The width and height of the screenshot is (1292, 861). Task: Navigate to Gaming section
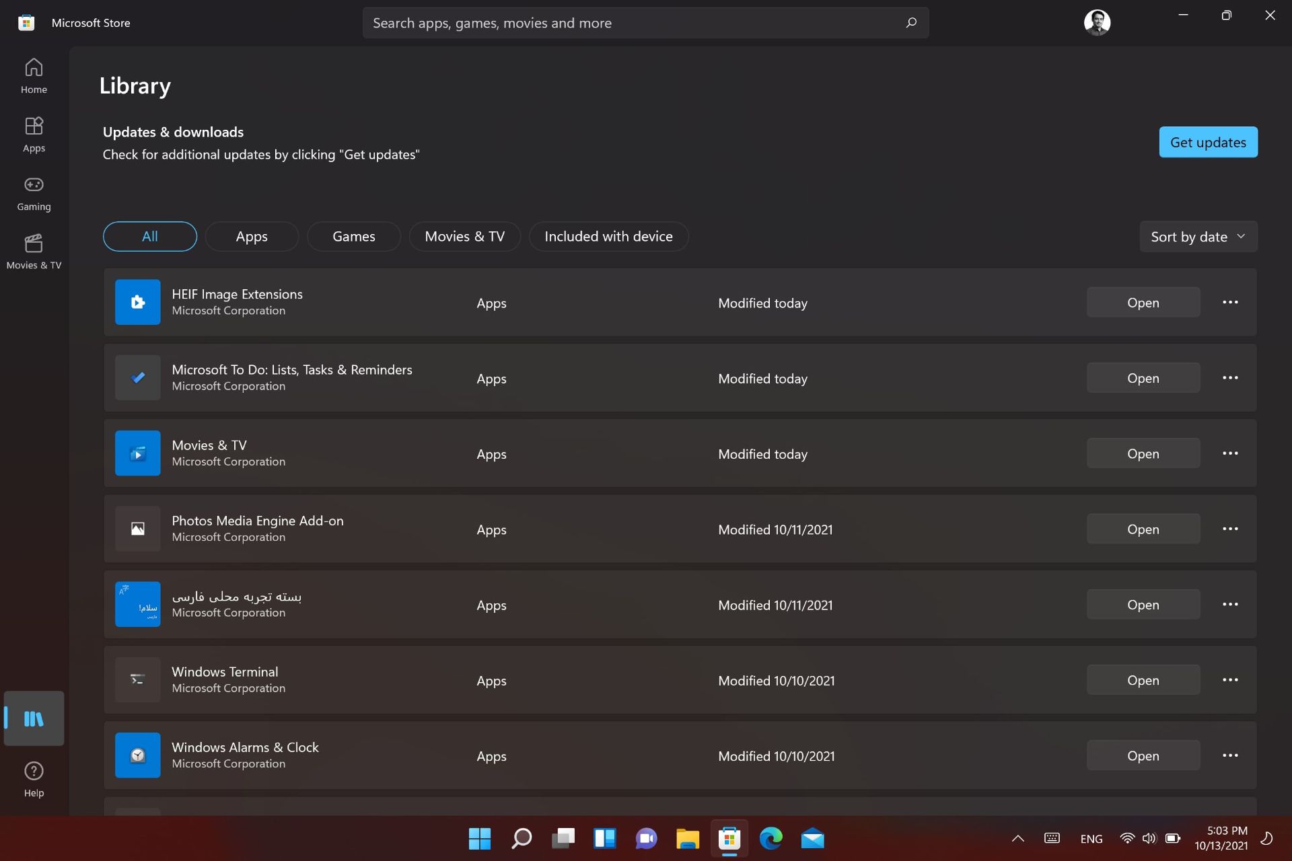click(34, 192)
